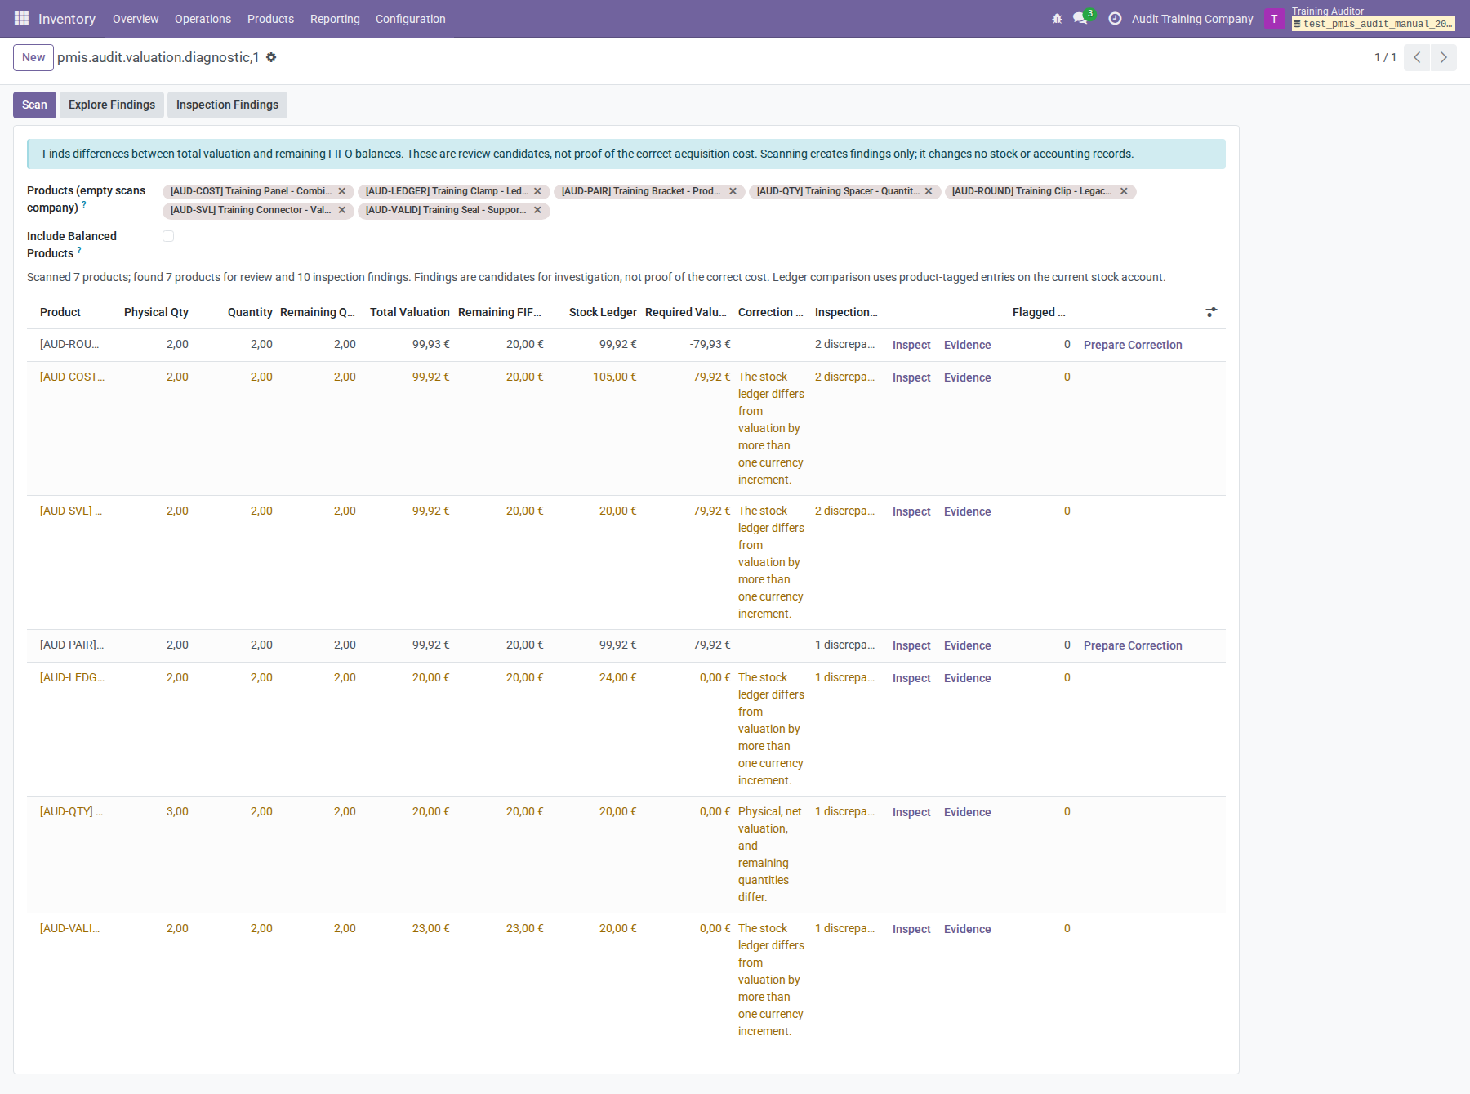Open the conversations chat icon

point(1081,18)
